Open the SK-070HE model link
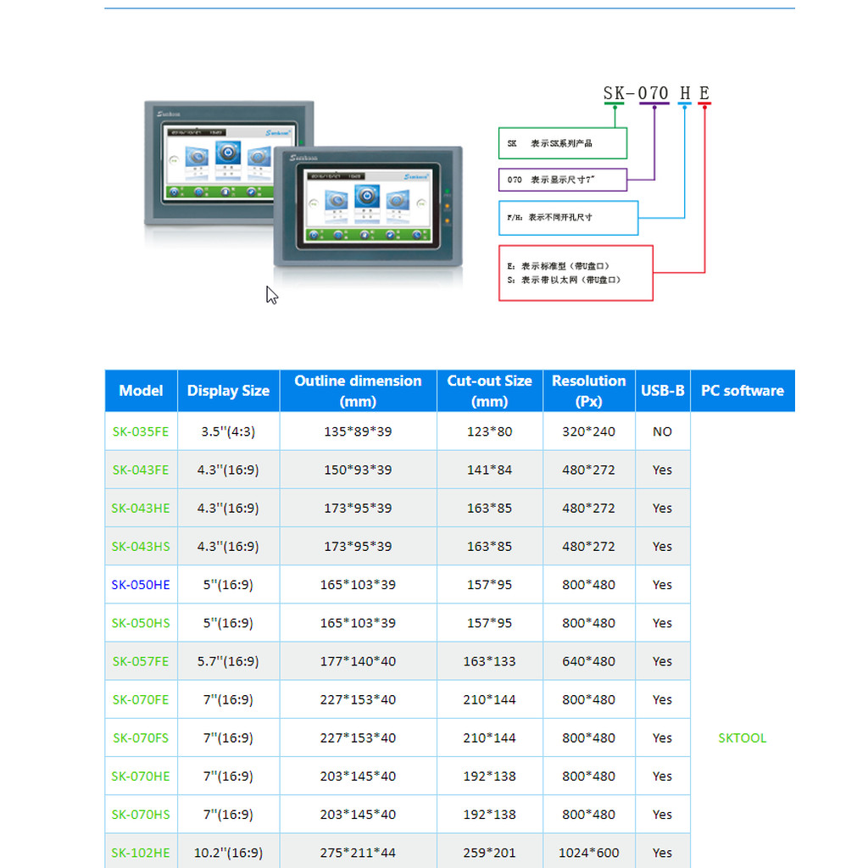This screenshot has width=868, height=868. click(141, 776)
